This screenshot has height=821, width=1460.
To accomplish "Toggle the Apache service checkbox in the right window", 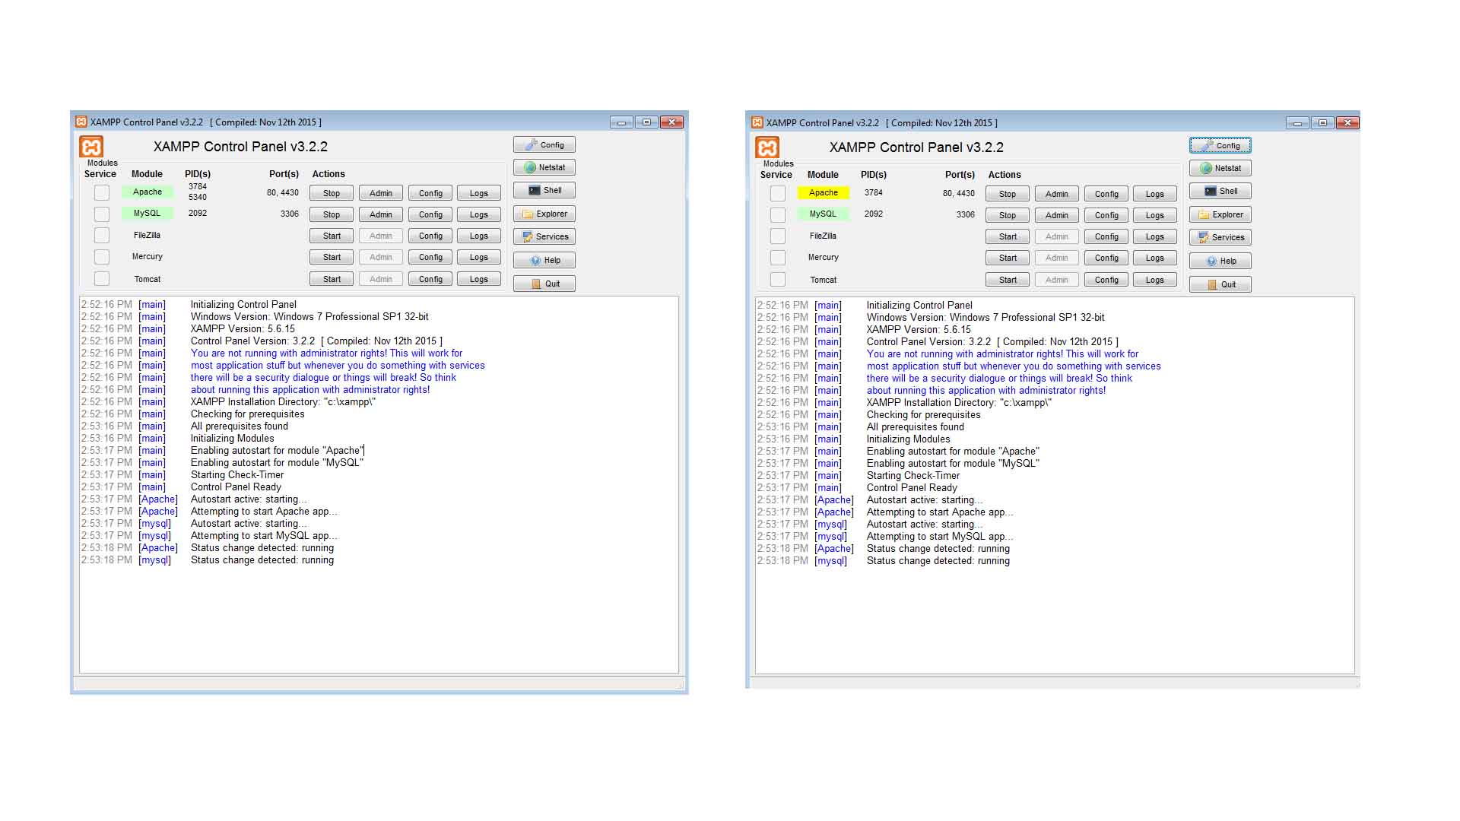I will click(x=778, y=193).
